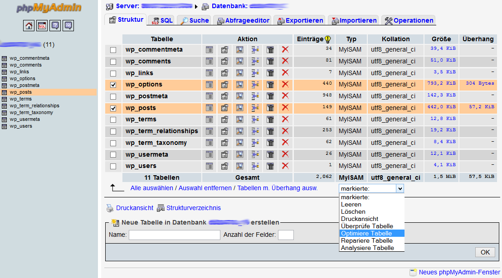
Task: Drop wp_users with its red X icon
Action: pos(285,166)
